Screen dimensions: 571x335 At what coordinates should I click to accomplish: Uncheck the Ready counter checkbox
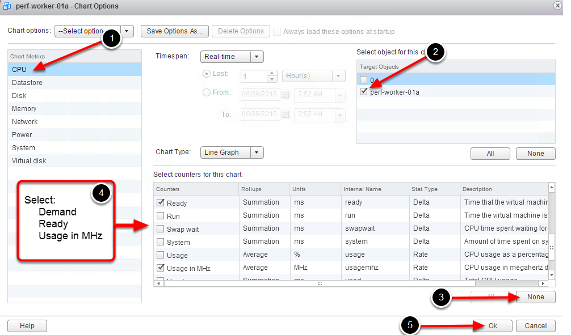tap(161, 202)
